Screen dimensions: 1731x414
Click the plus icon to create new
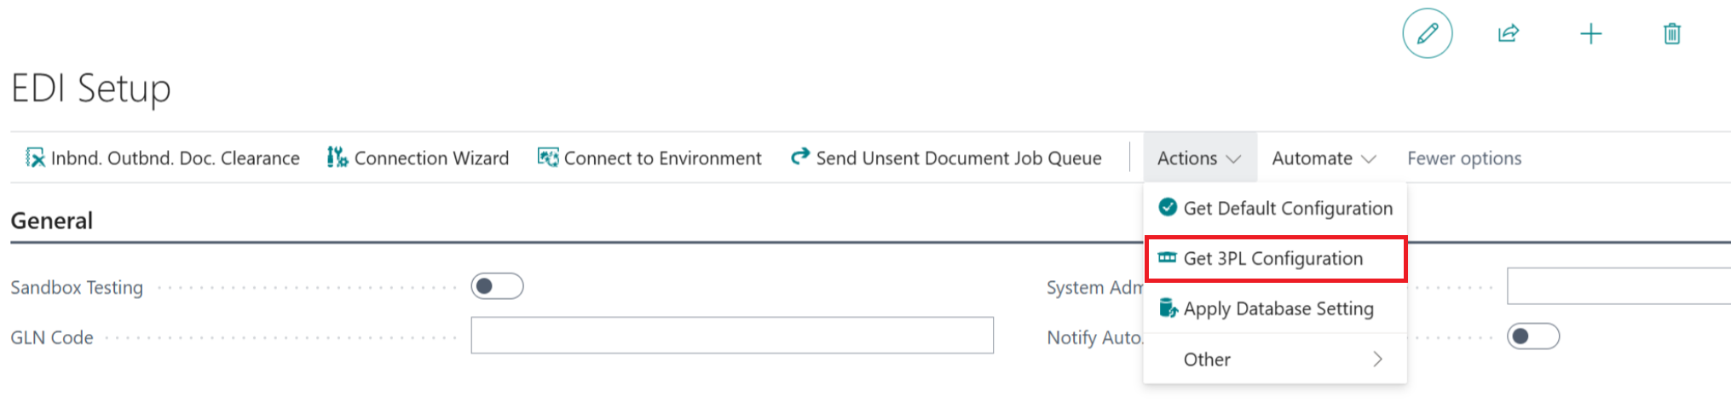point(1590,33)
